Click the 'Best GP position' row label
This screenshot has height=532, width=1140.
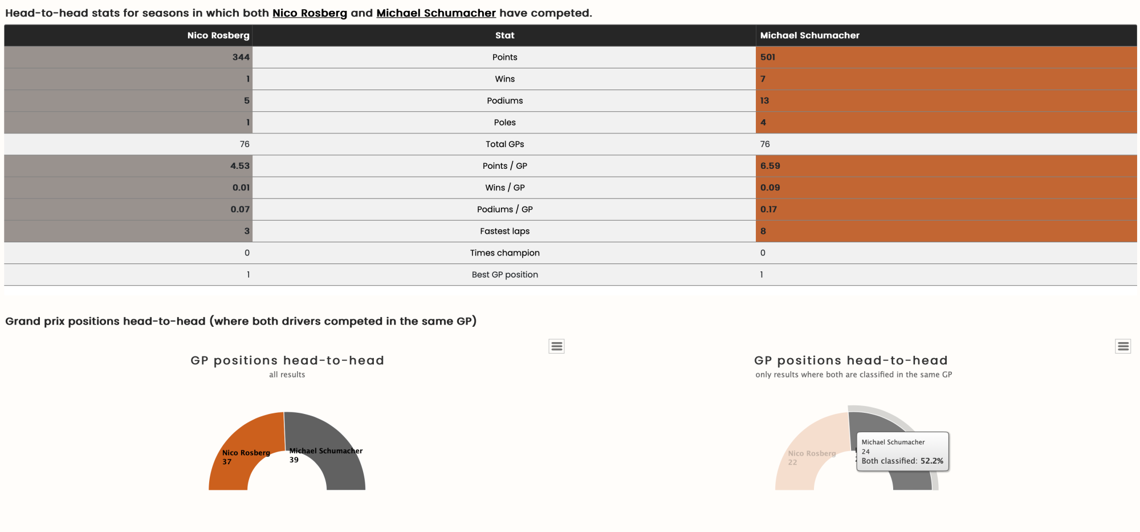pos(504,274)
